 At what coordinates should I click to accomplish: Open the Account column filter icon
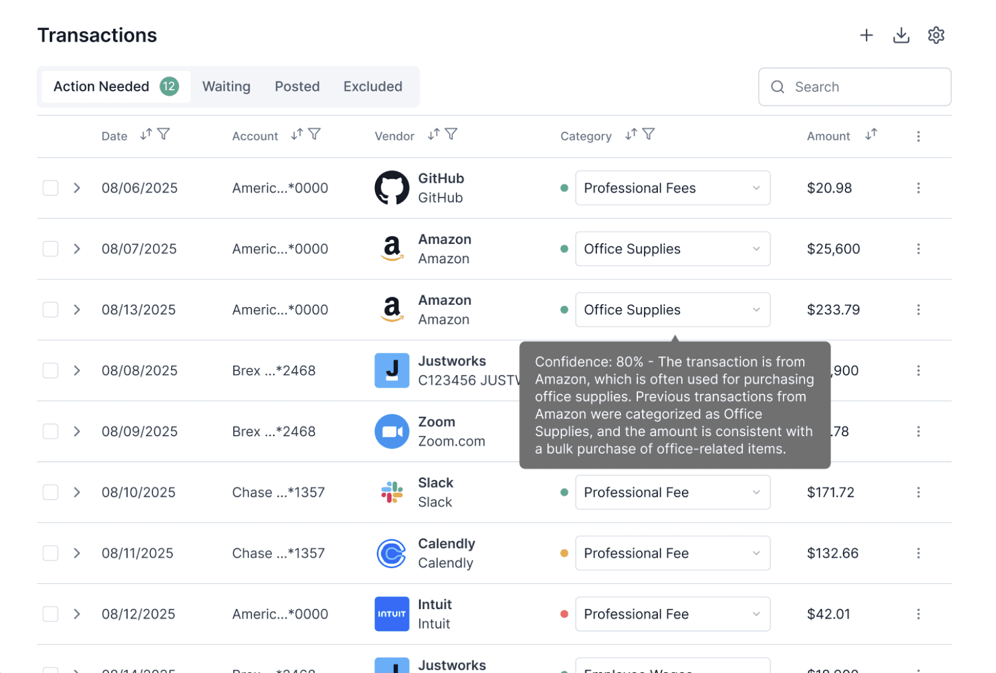315,135
